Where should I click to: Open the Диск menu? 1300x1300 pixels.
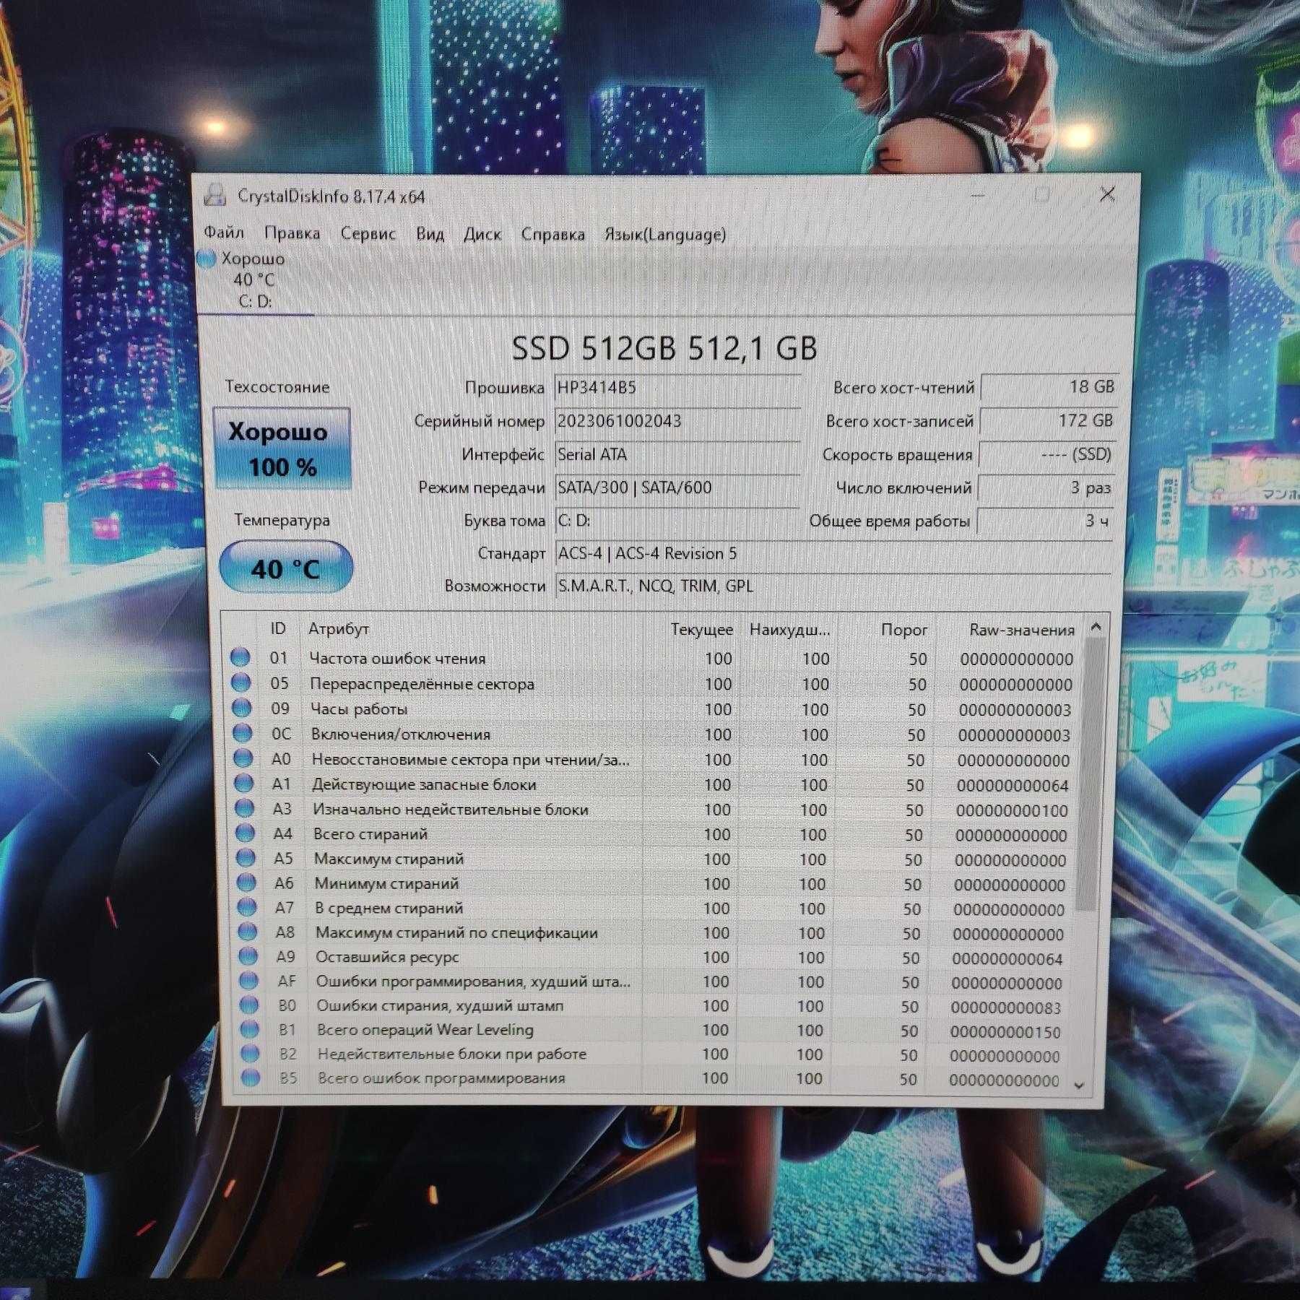coord(482,234)
